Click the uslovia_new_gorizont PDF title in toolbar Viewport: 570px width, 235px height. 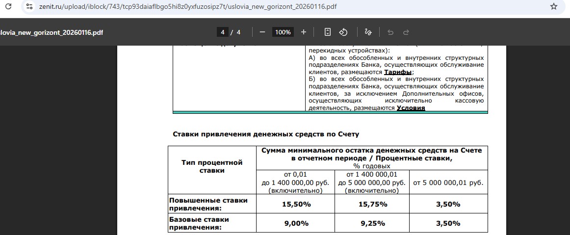click(52, 32)
